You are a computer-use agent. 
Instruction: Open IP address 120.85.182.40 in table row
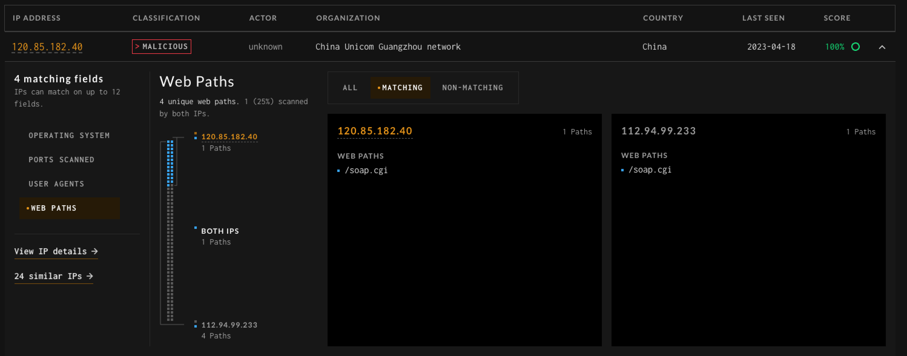point(47,47)
